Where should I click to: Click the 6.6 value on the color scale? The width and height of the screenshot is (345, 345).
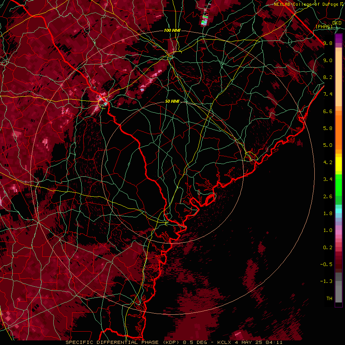click(328, 111)
